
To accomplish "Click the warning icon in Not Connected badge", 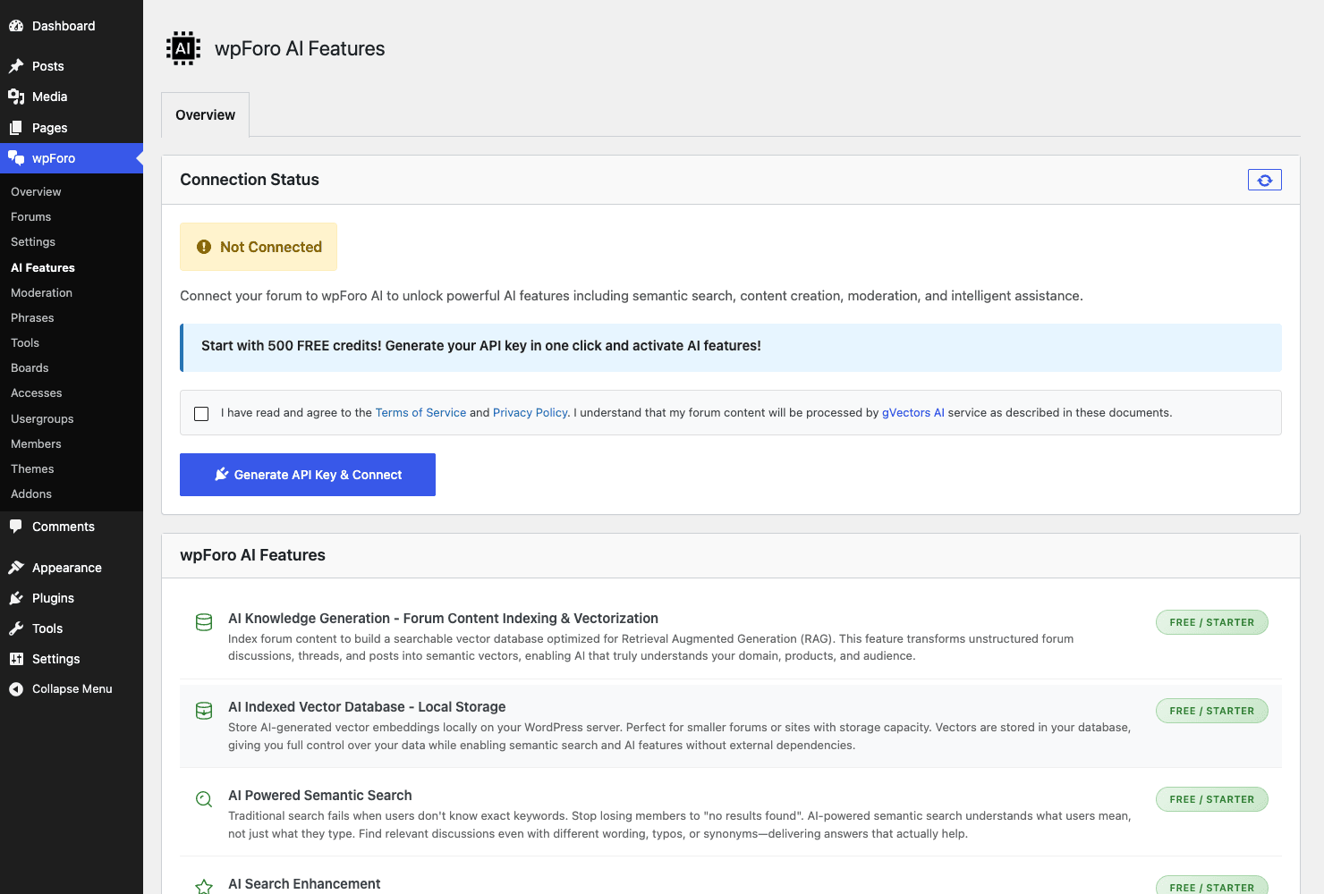I will pyautogui.click(x=204, y=247).
